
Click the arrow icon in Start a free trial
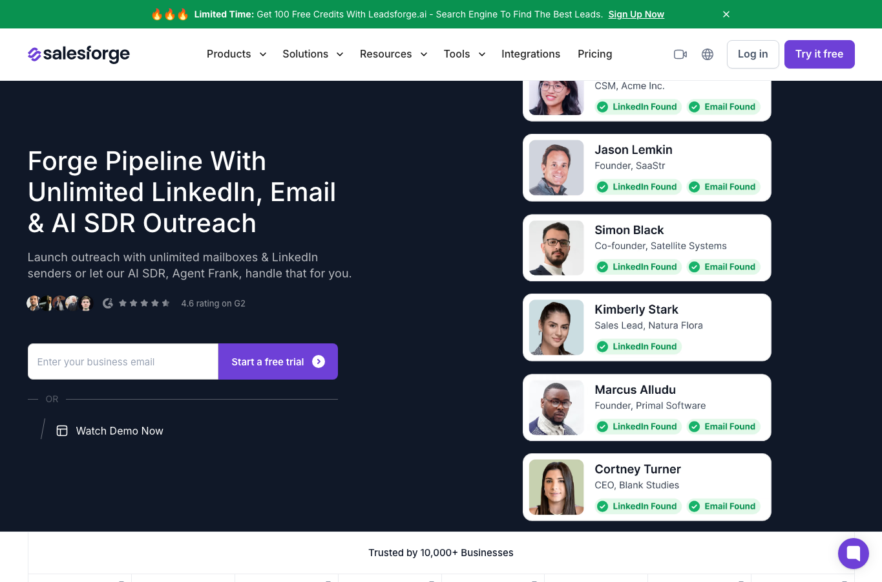[319, 361]
